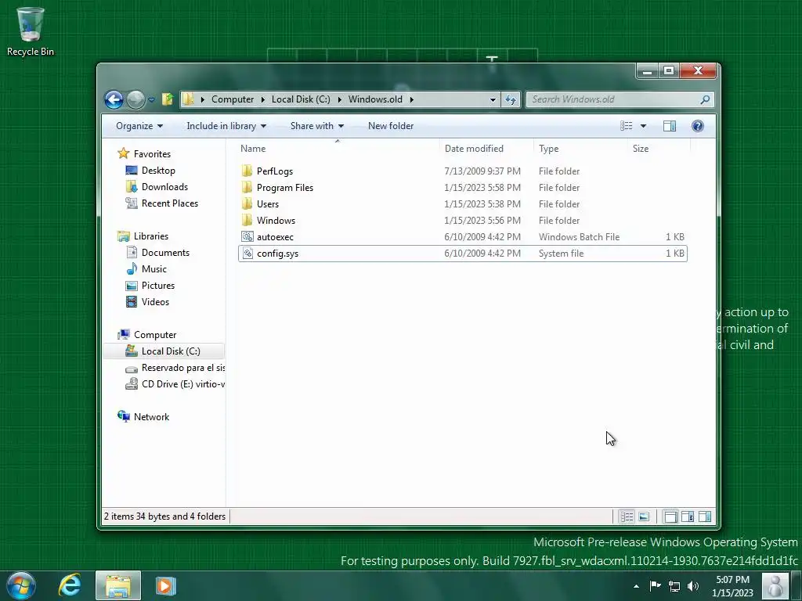Select Computer in navigation pane
Screen dimensions: 802x601
[155, 335]
